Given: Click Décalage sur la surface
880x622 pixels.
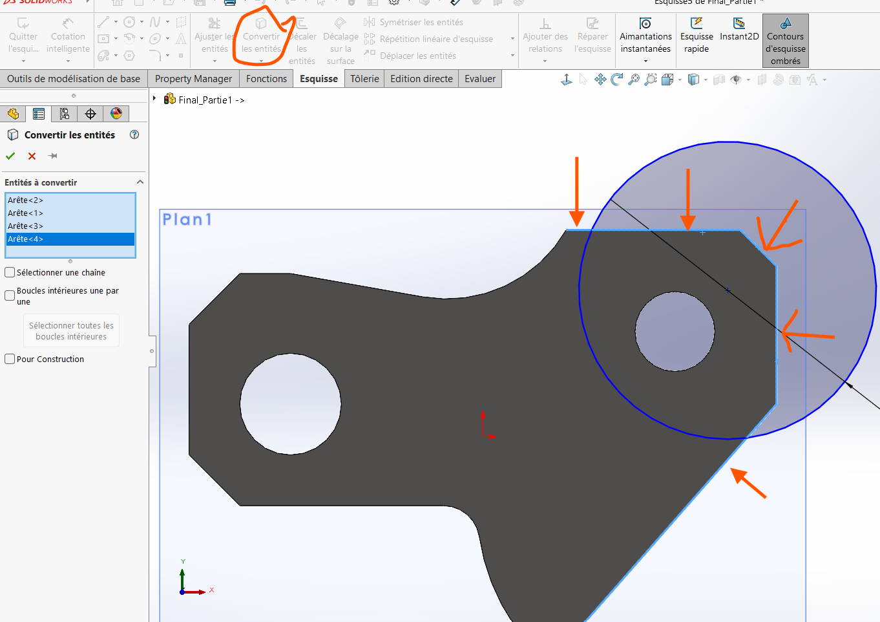Looking at the screenshot, I should tap(340, 40).
